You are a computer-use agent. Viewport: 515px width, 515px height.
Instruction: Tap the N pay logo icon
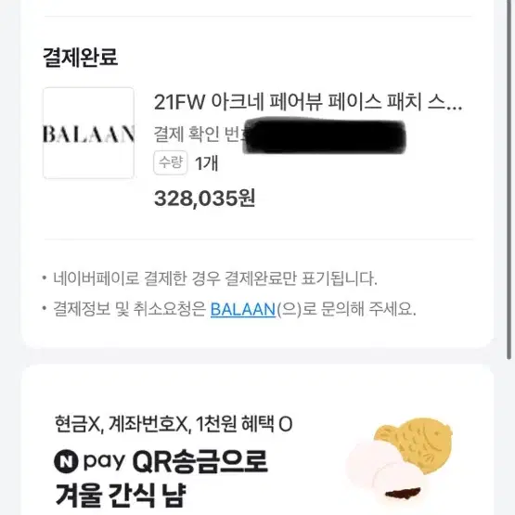coord(66,461)
